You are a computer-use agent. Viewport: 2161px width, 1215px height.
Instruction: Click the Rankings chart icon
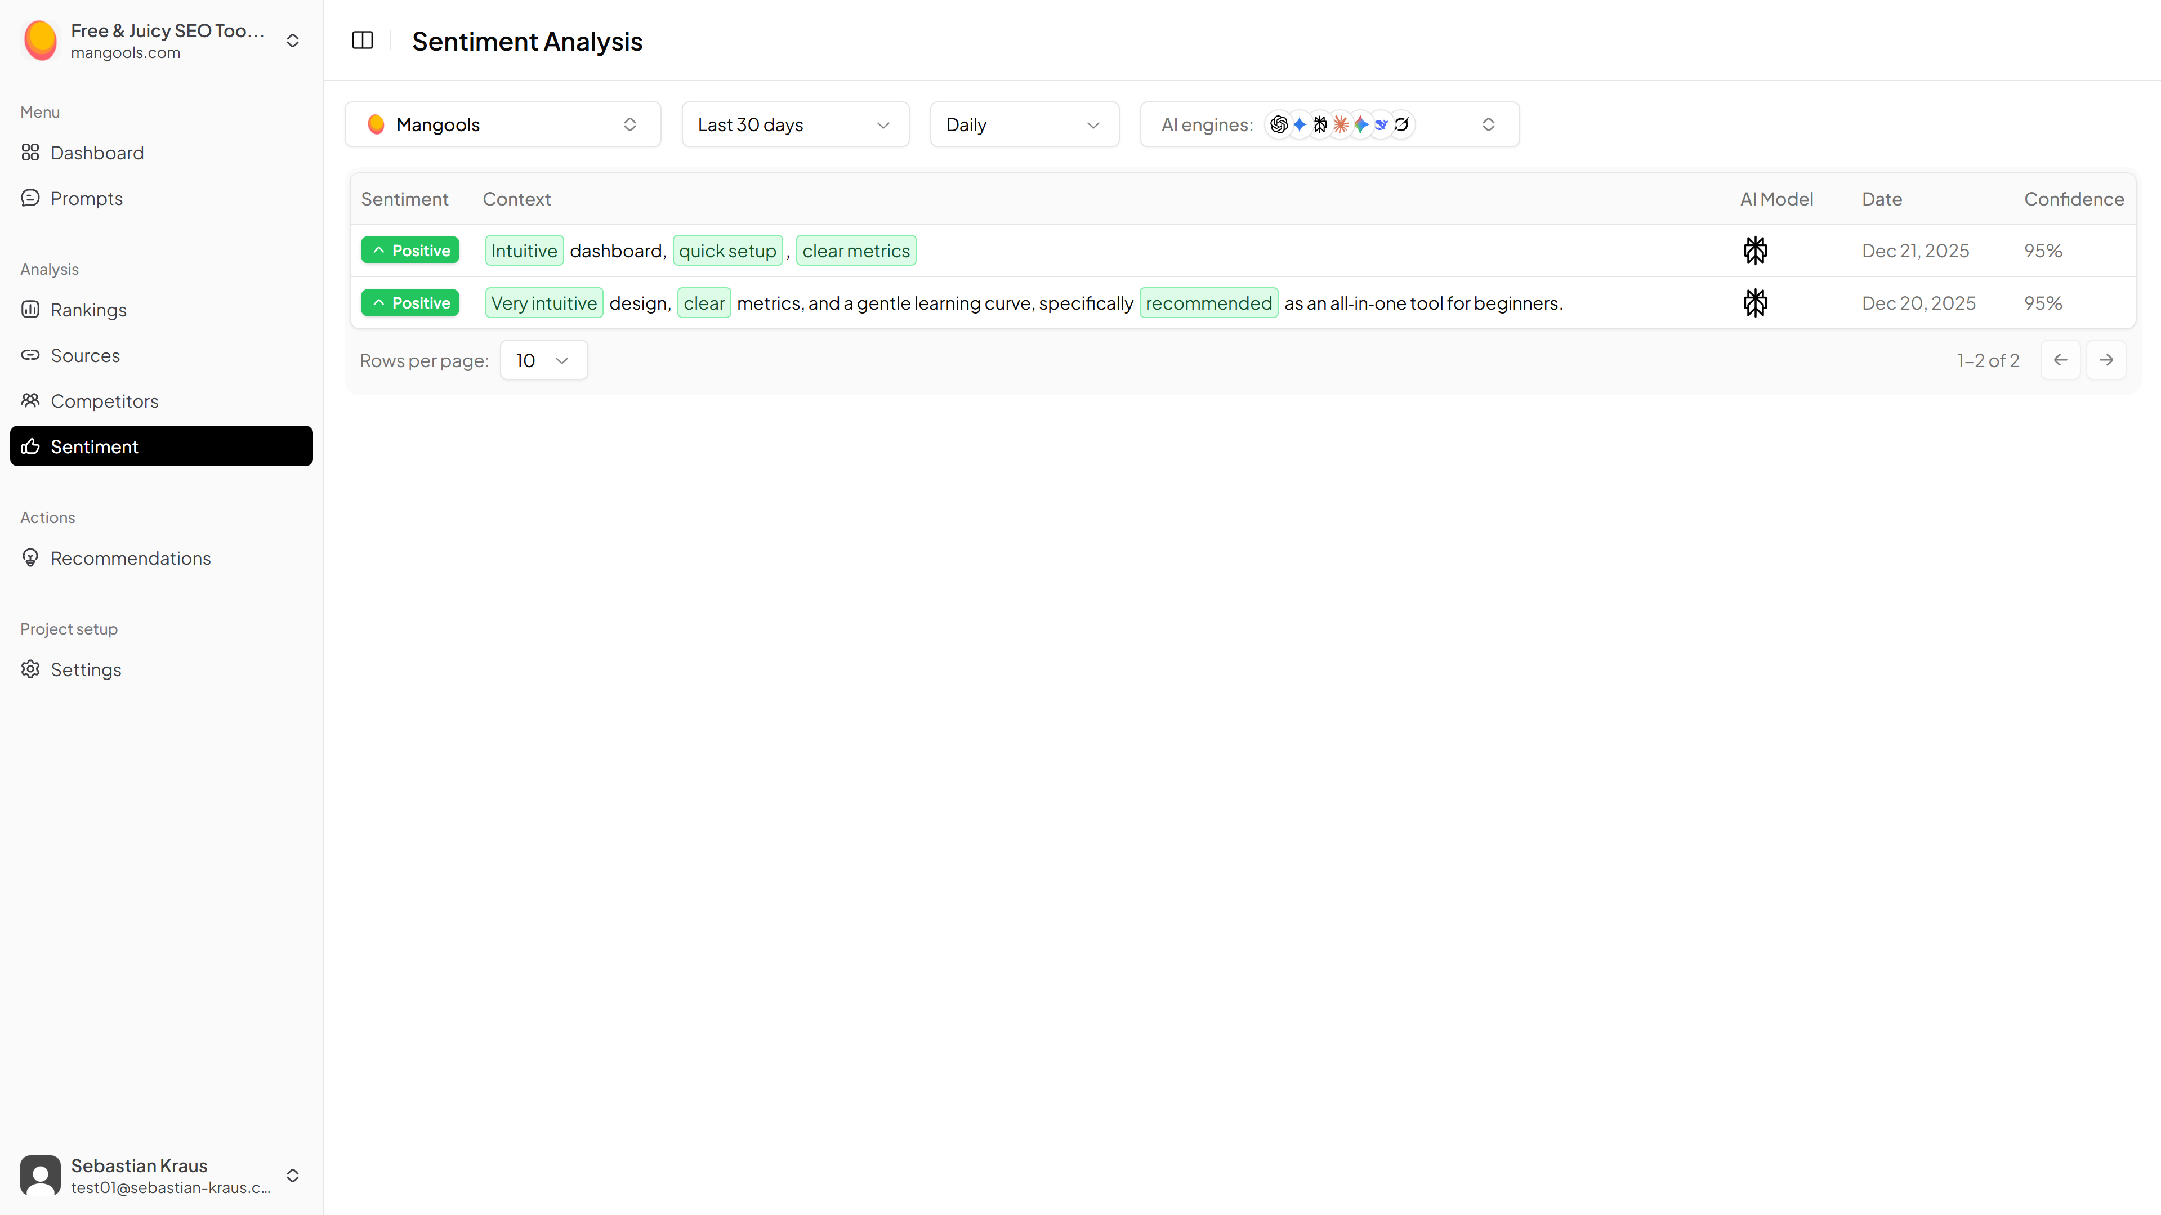point(30,310)
